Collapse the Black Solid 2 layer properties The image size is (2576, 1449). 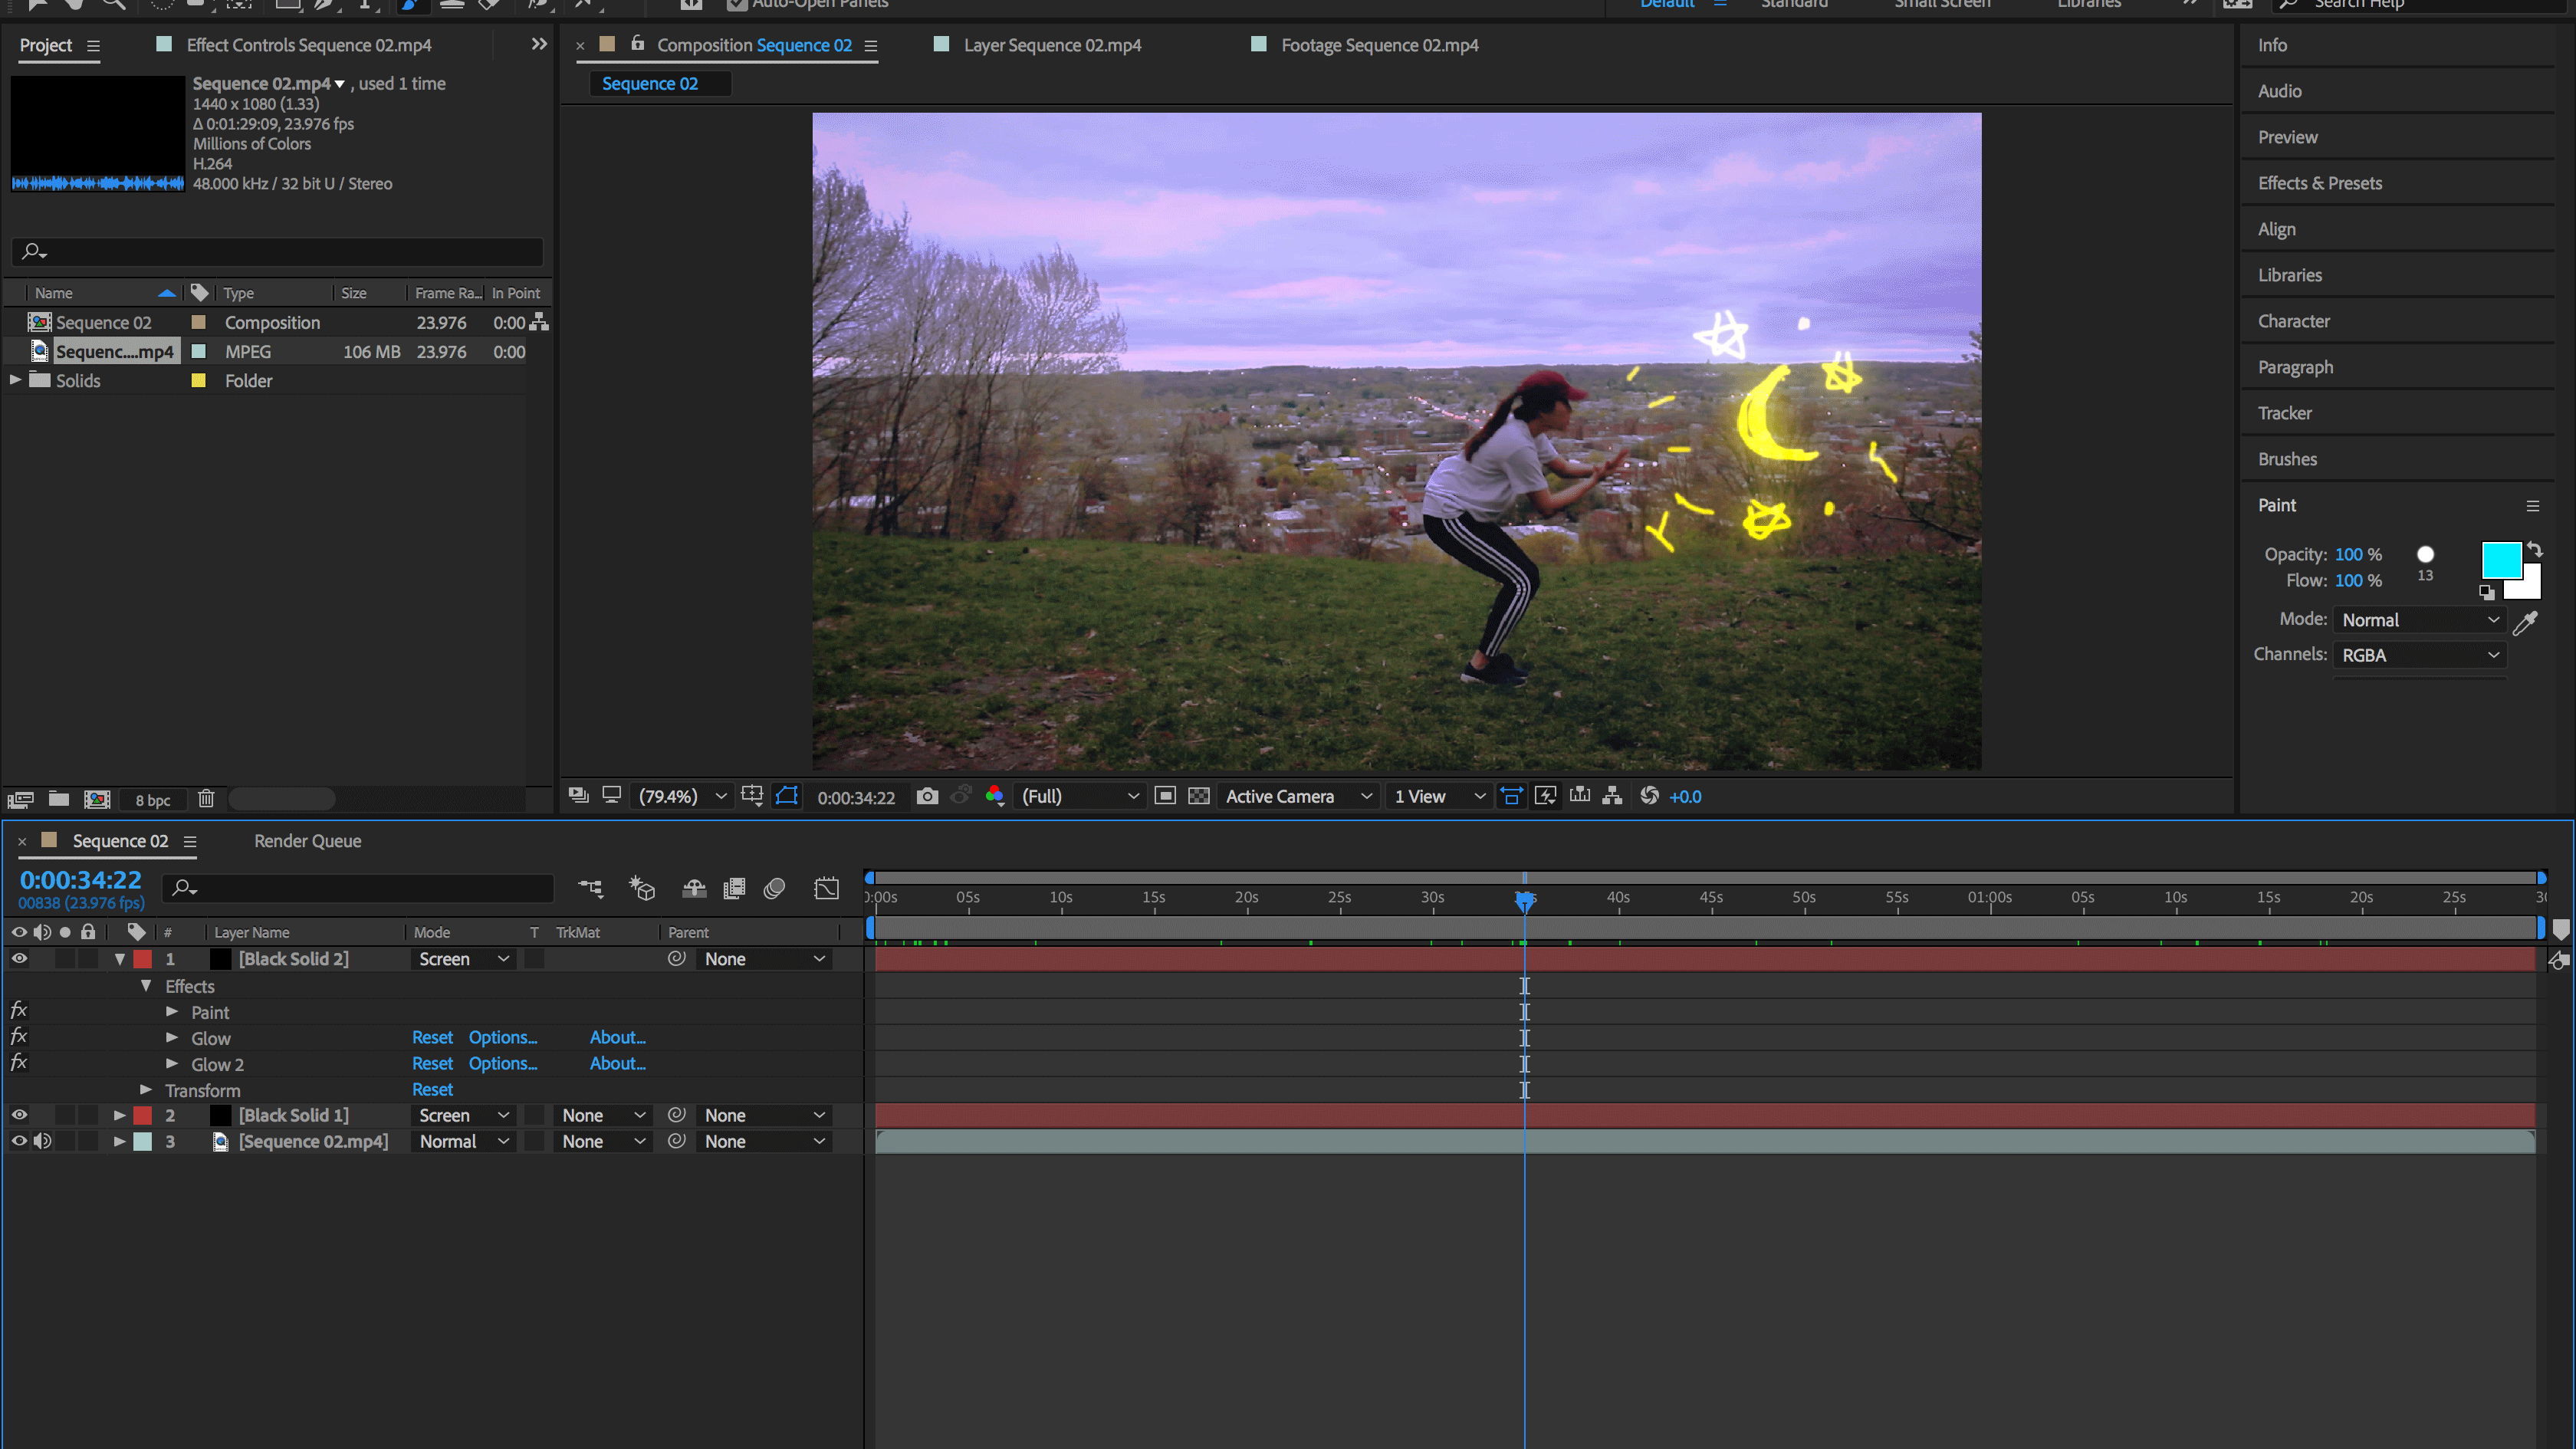pos(120,959)
